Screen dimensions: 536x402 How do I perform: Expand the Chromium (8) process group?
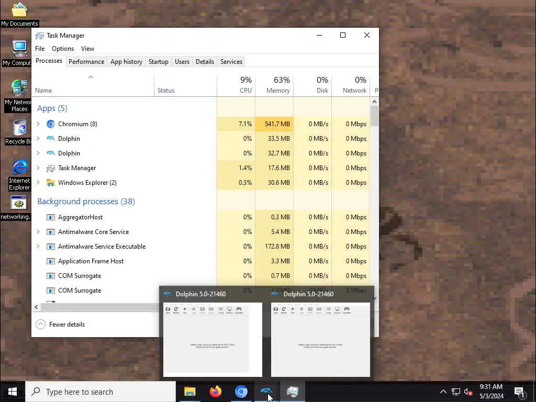pyautogui.click(x=38, y=124)
